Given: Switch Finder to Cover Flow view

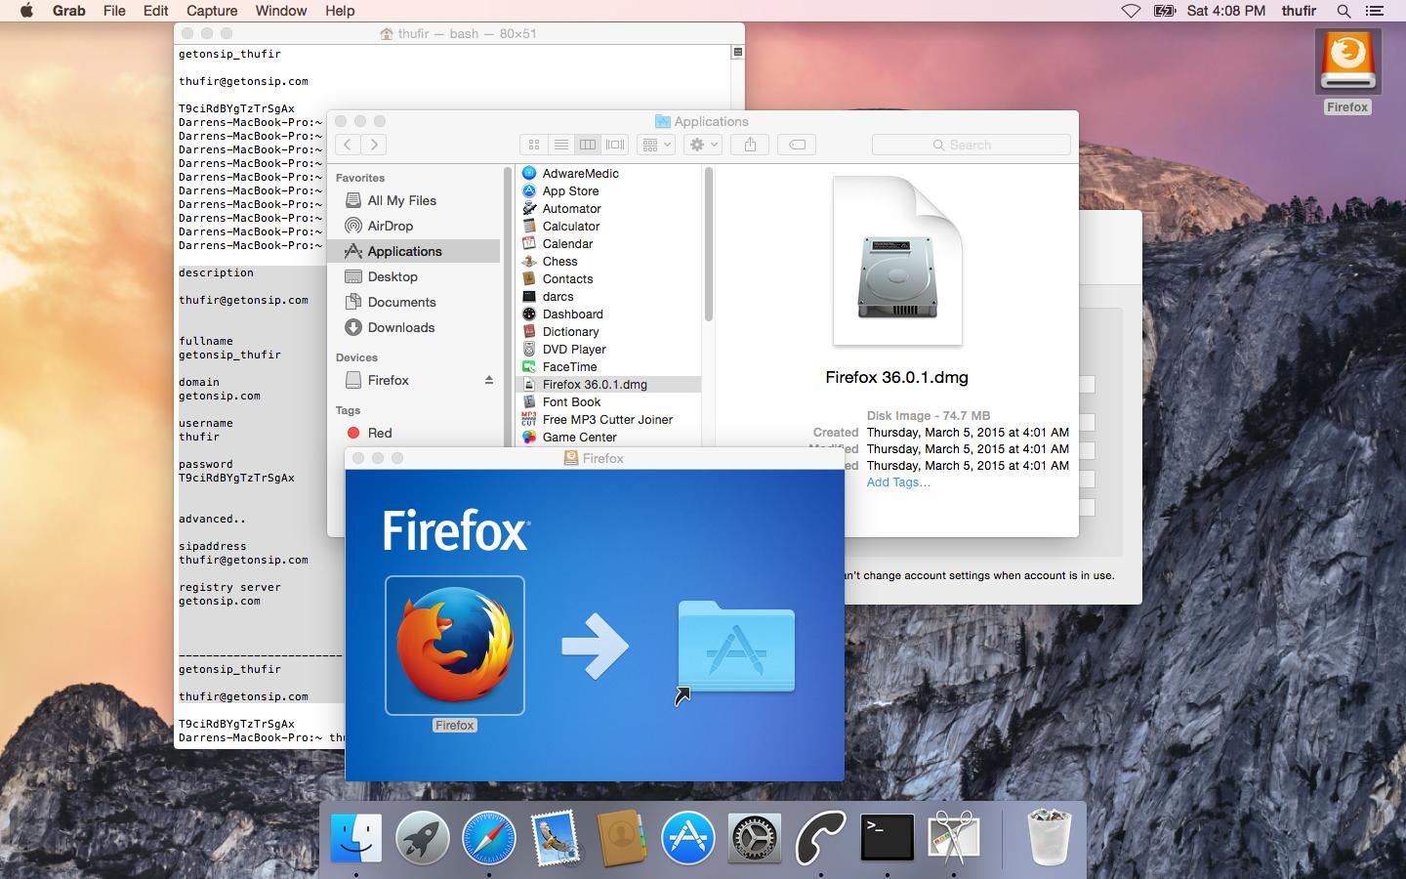Looking at the screenshot, I should coord(615,145).
